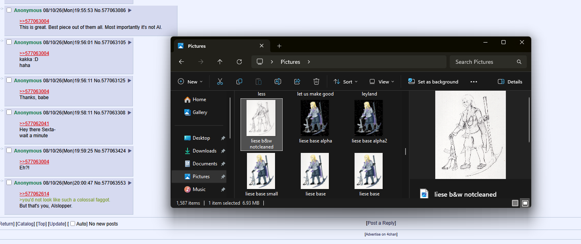Tick the checkbox for post No.577063424
581x244 pixels.
[9, 150]
